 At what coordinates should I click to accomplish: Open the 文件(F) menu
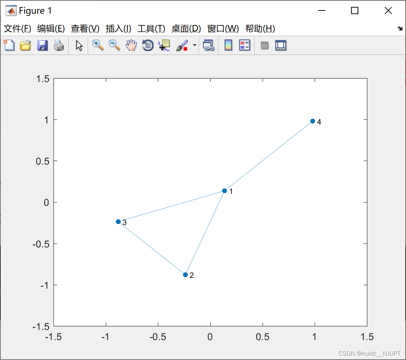coord(17,29)
